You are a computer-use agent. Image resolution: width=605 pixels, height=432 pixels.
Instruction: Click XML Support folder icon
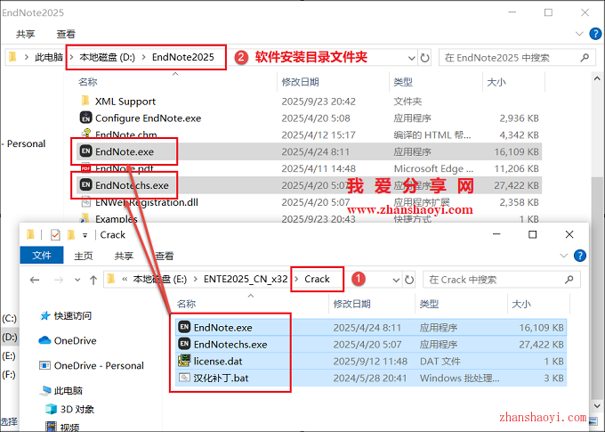pos(85,101)
